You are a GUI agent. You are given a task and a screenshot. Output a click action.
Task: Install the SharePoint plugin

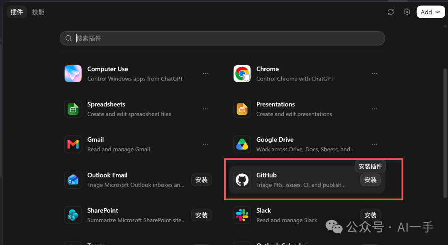coord(202,215)
